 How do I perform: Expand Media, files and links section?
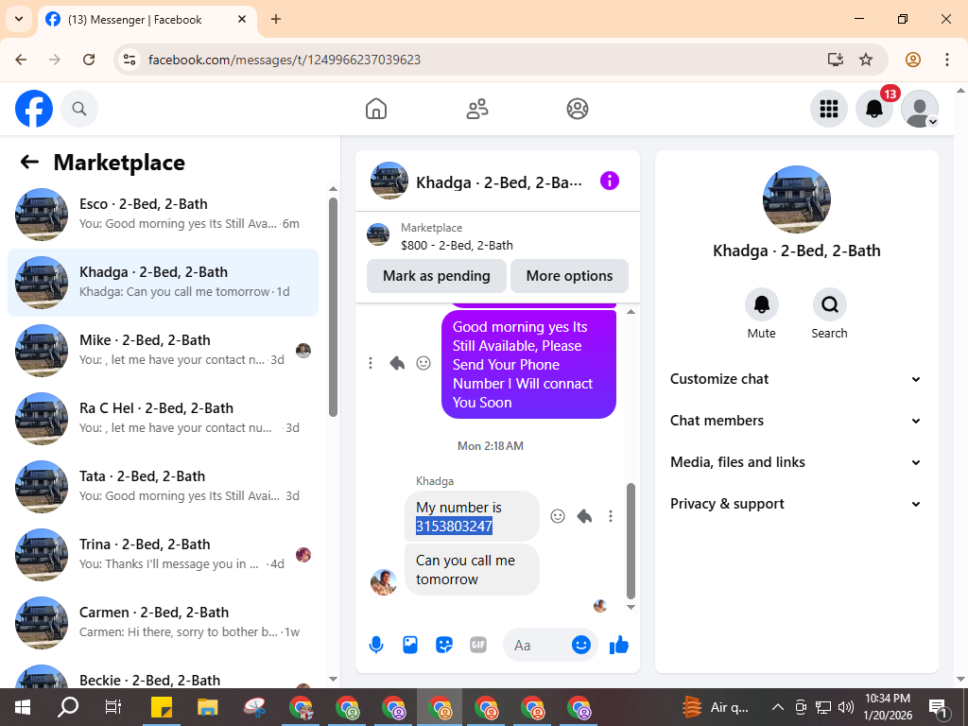click(796, 462)
